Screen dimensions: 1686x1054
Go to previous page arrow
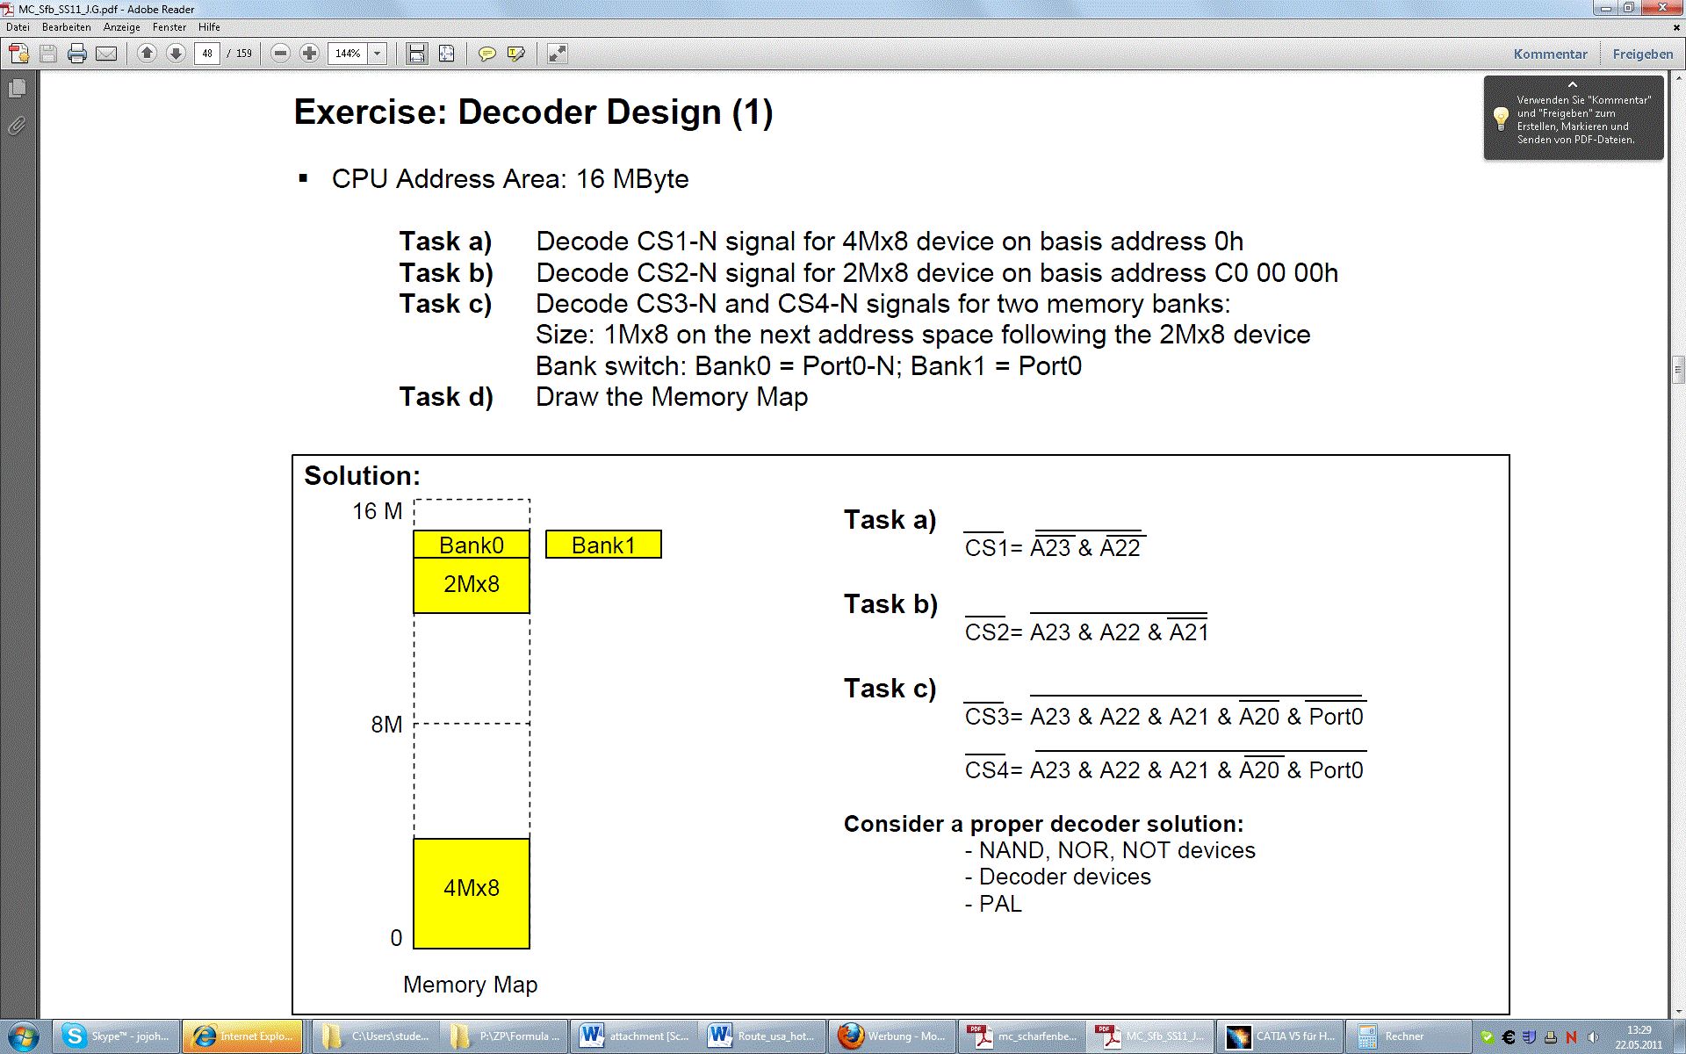coord(147,54)
